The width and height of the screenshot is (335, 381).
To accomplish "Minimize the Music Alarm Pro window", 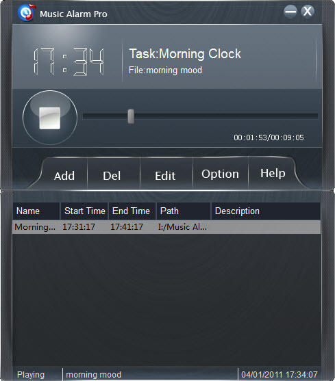I will pyautogui.click(x=290, y=12).
